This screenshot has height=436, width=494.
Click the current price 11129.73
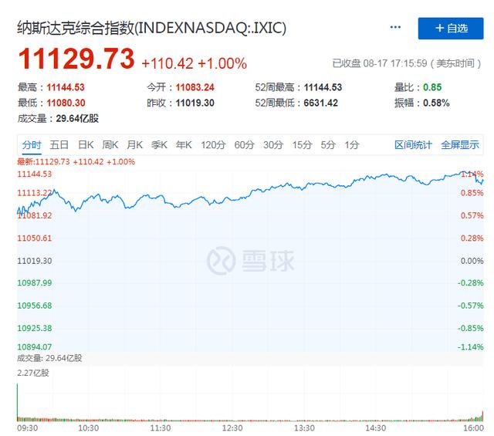76,59
